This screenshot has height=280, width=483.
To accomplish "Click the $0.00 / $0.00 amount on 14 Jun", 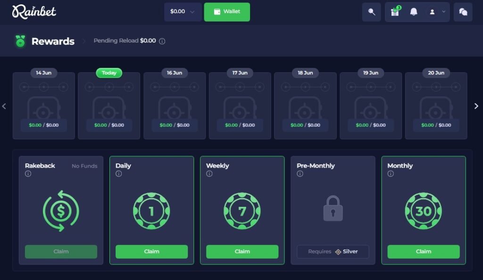I will (x=44, y=125).
